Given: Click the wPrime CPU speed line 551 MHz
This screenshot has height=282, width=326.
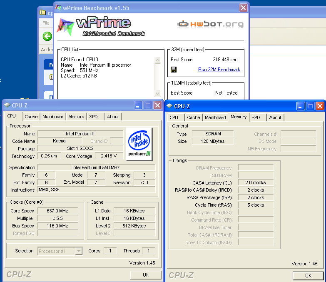Looking at the screenshot, I should 80,70.
